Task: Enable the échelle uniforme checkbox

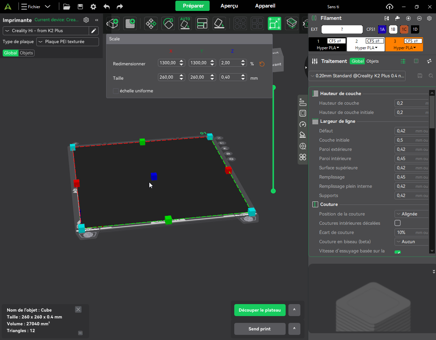Action: coord(116,91)
